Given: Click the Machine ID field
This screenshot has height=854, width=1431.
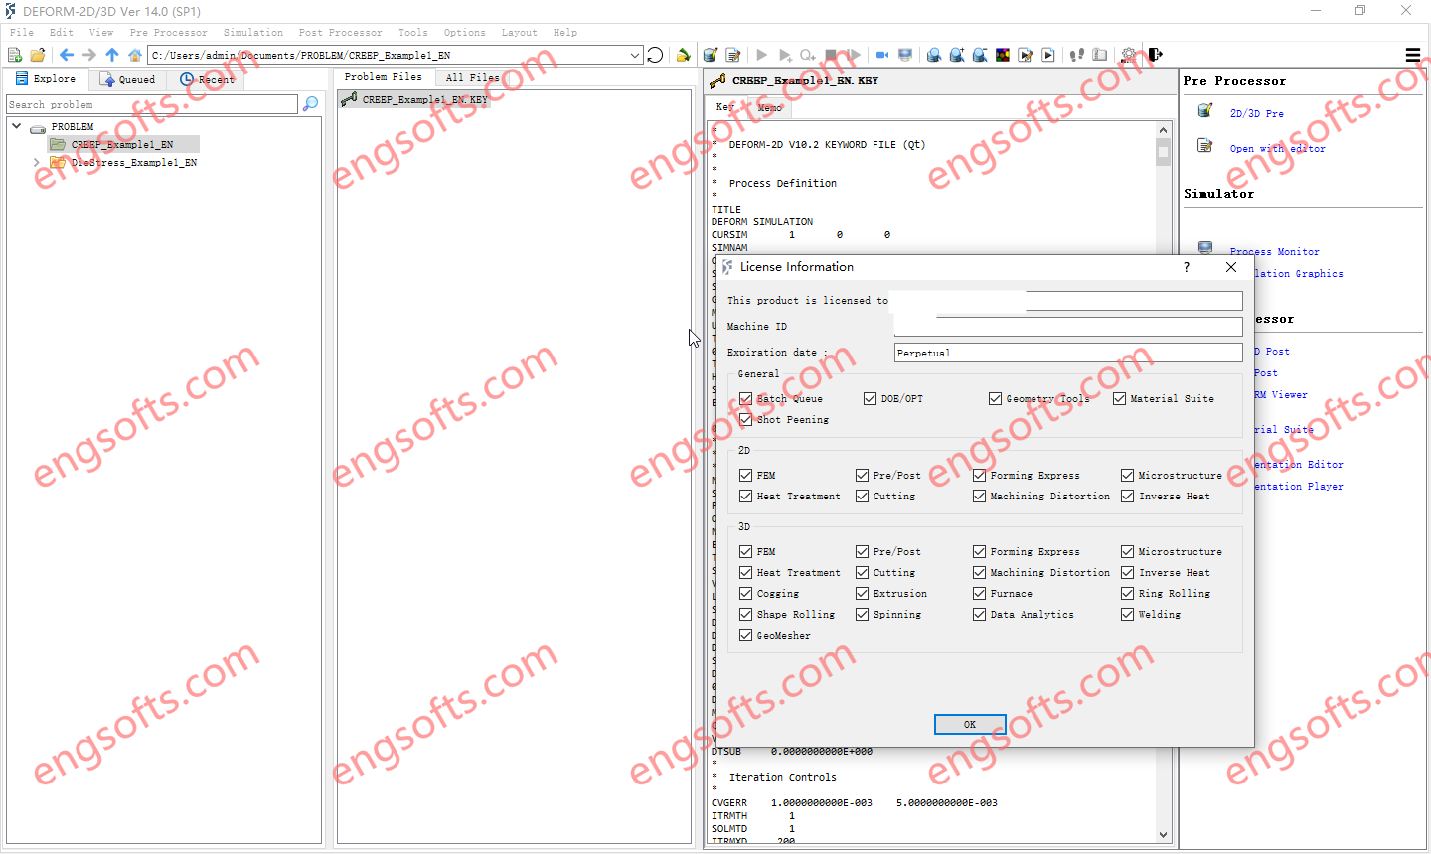Looking at the screenshot, I should (x=1068, y=326).
